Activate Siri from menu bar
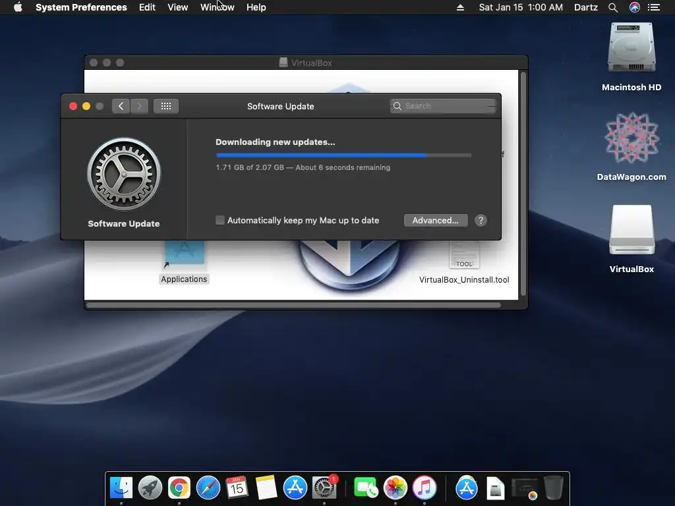675x506 pixels. coord(635,7)
